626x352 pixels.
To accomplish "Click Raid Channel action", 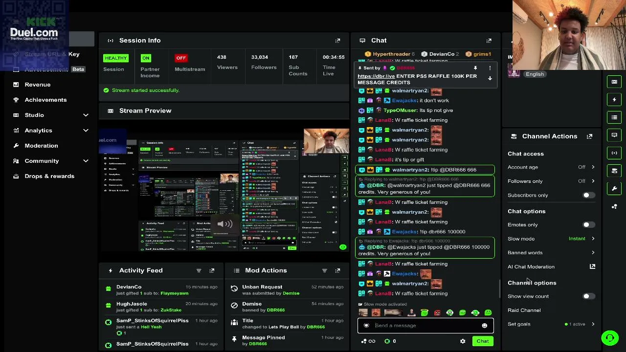I will [x=524, y=310].
